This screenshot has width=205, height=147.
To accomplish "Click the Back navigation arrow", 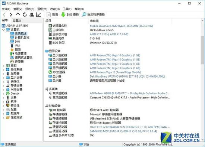I will [4, 14].
